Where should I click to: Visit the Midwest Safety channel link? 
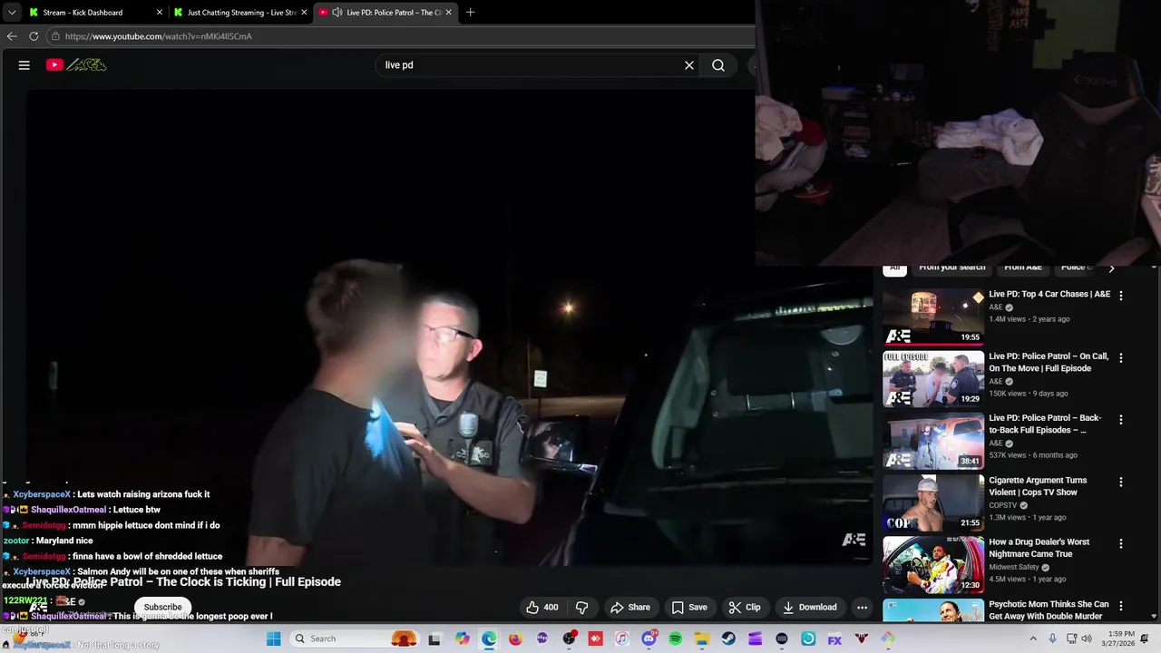tap(1014, 568)
